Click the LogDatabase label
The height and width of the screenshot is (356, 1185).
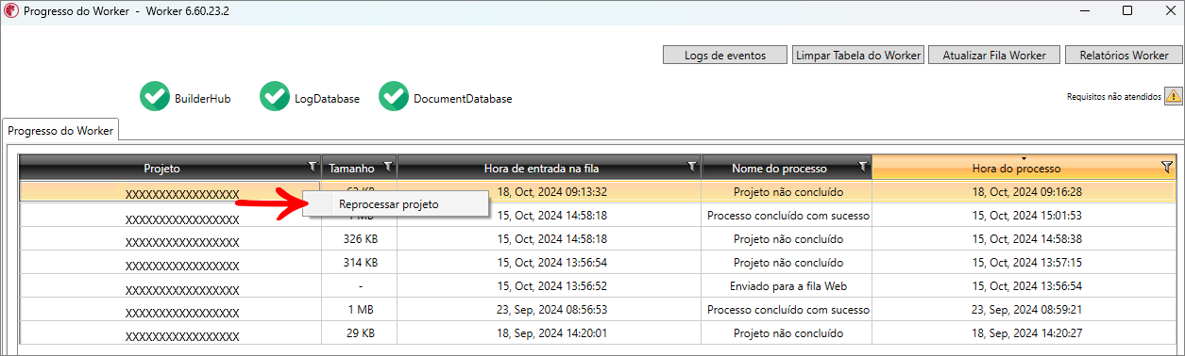click(x=327, y=98)
